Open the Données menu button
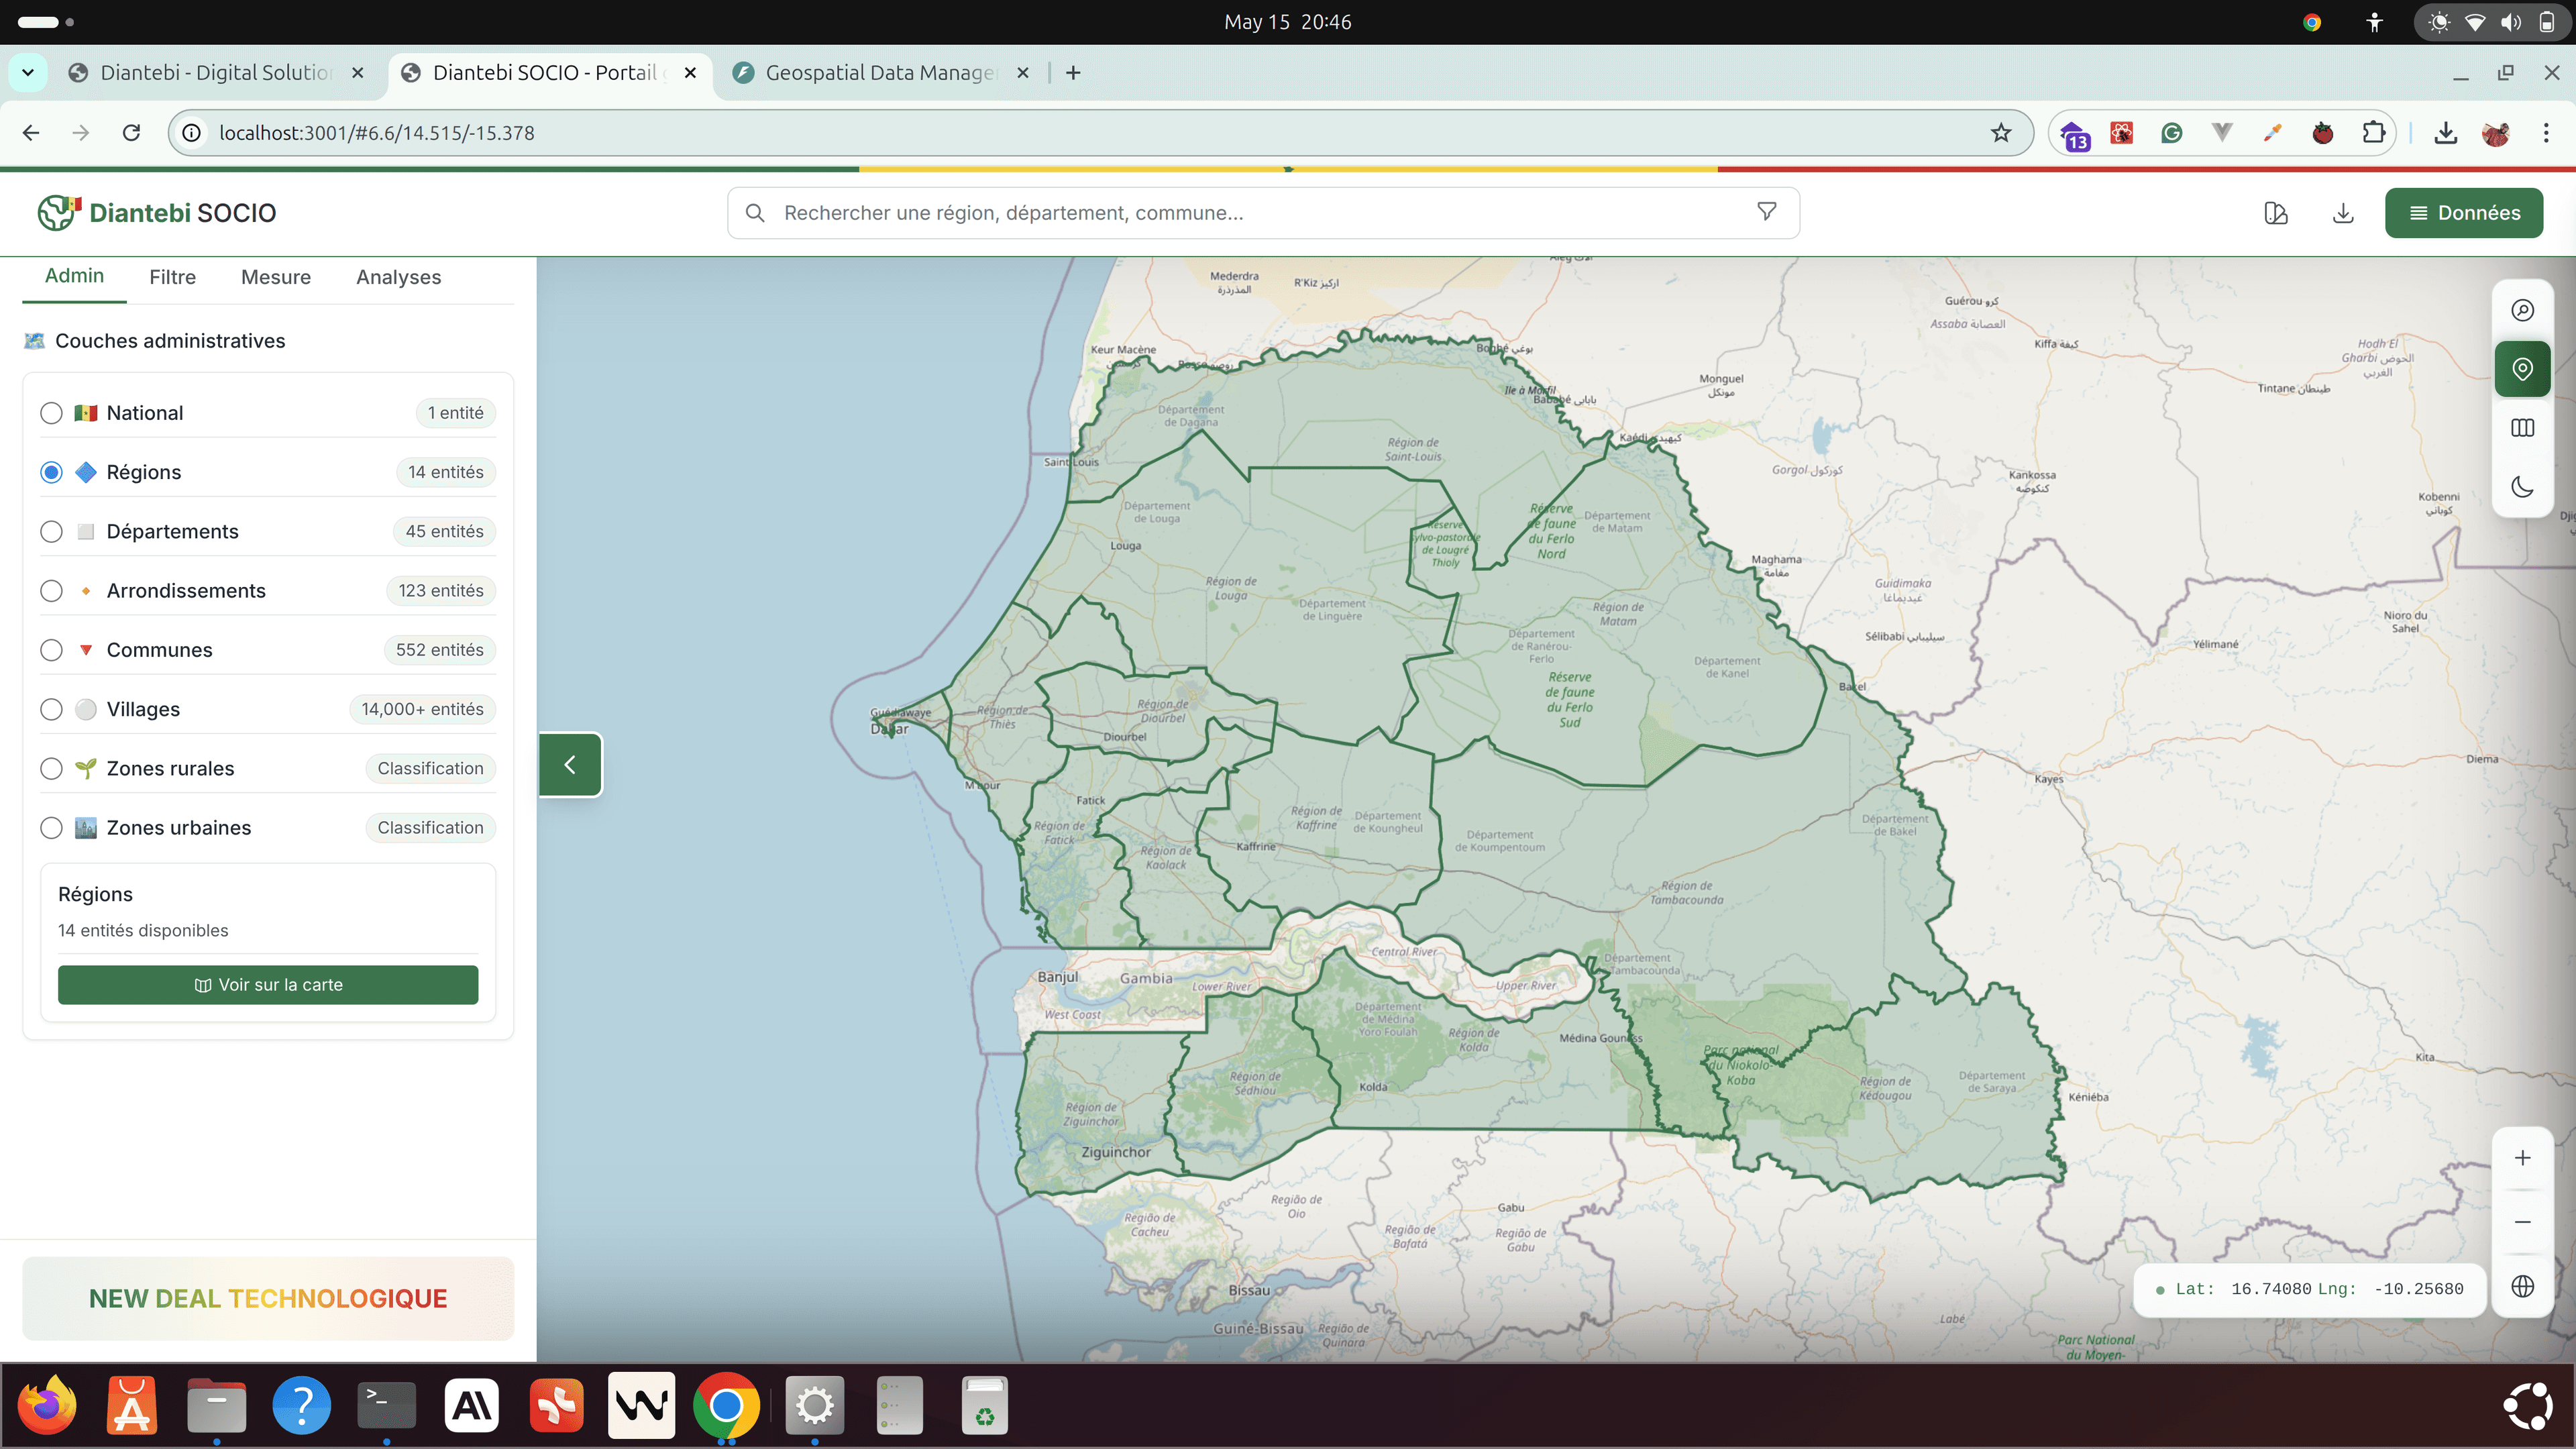This screenshot has height=1449, width=2576. (x=2463, y=213)
